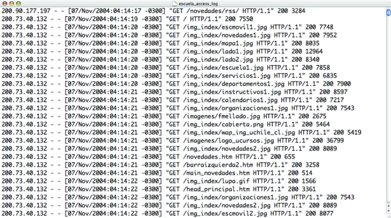This screenshot has width=391, height=218.
Task: Click the barraizquierda2.htm request line
Action: click(160, 165)
